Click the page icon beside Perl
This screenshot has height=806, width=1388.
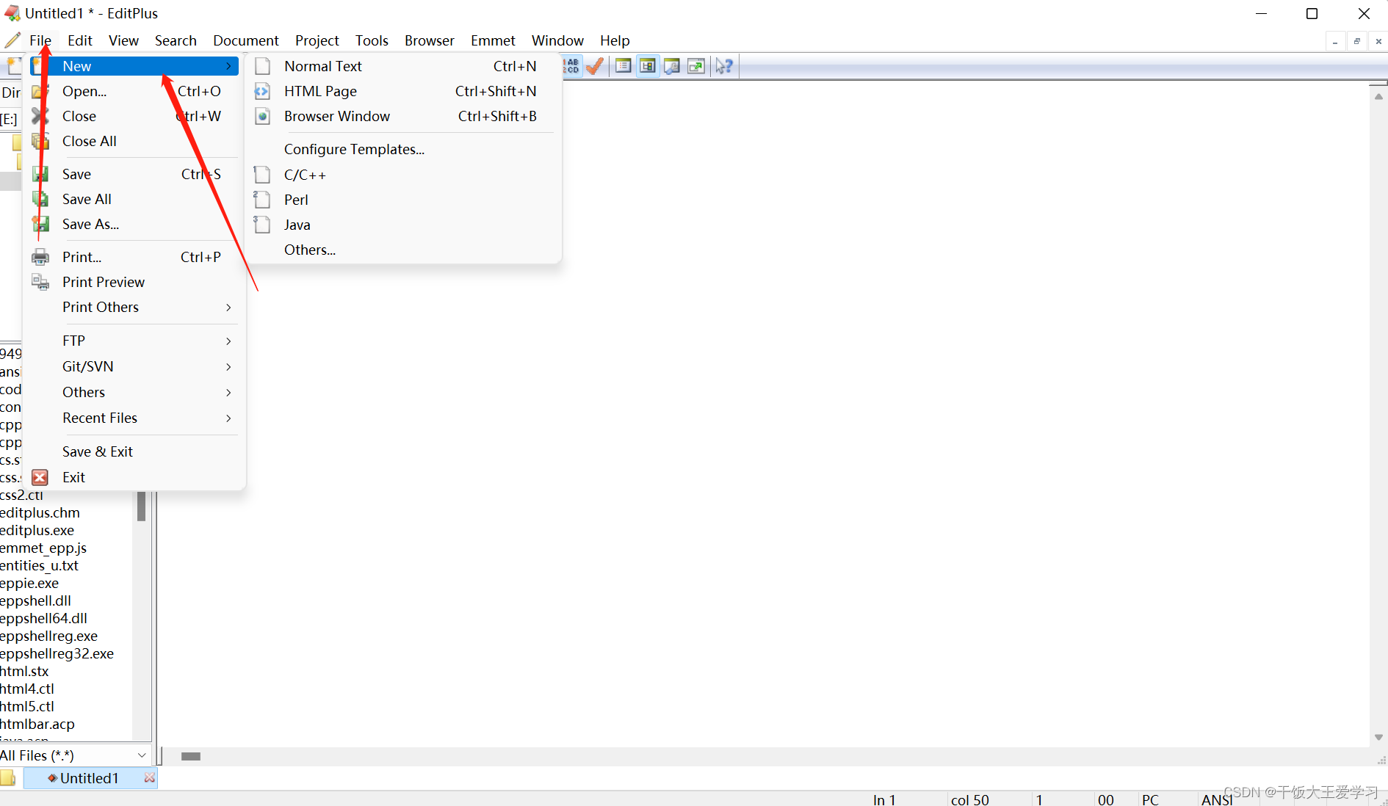[262, 200]
